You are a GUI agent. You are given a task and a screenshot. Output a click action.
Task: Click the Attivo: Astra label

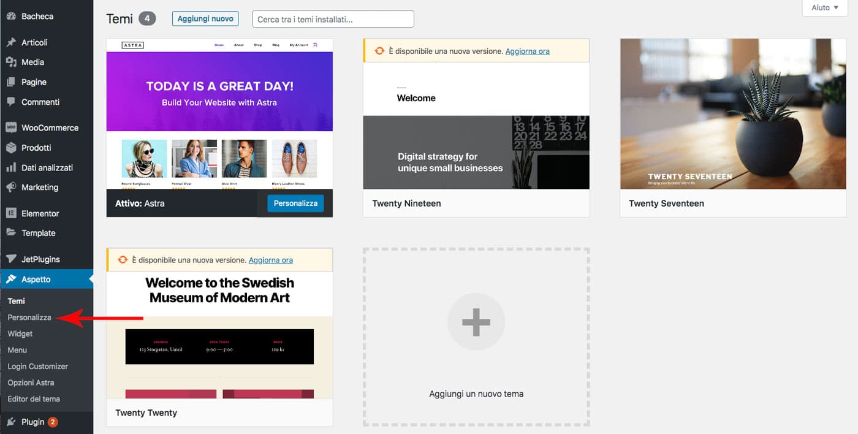[x=140, y=203]
